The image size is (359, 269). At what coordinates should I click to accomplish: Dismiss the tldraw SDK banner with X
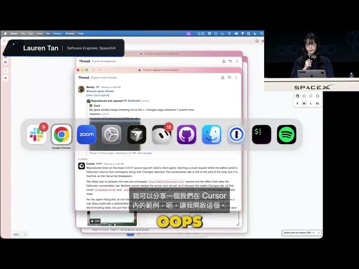point(319,233)
